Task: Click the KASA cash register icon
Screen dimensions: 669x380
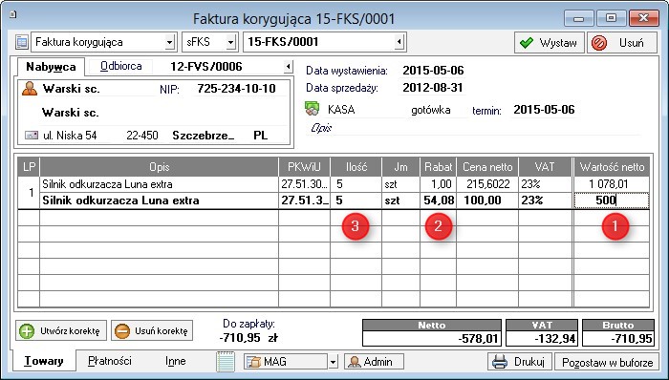Action: tap(313, 109)
